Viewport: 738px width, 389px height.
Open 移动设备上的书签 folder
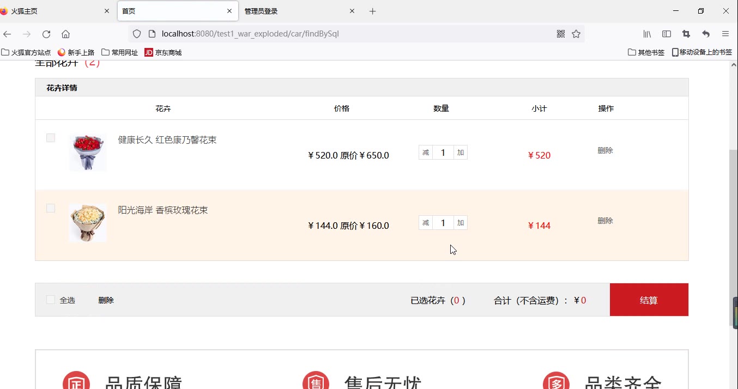point(702,52)
